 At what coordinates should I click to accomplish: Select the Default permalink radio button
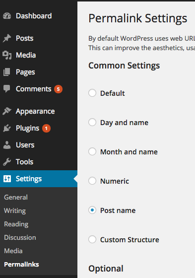coord(92,93)
